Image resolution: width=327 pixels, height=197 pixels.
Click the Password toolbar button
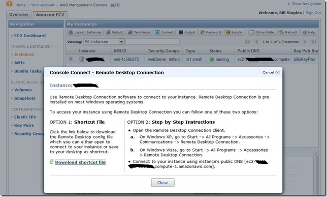[210, 32]
